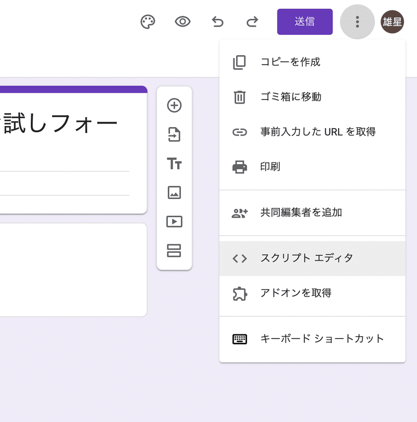417x422 pixels.
Task: Click the redo arrow icon
Action: coord(252,22)
